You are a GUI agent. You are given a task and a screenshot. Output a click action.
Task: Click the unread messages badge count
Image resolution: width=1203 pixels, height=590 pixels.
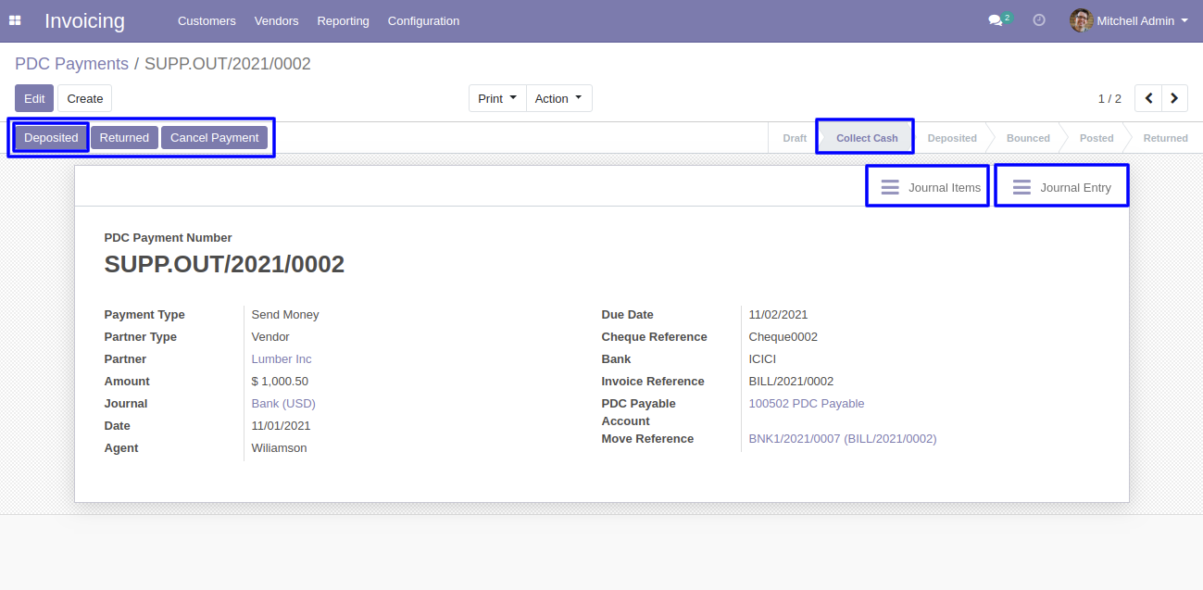(x=1007, y=17)
